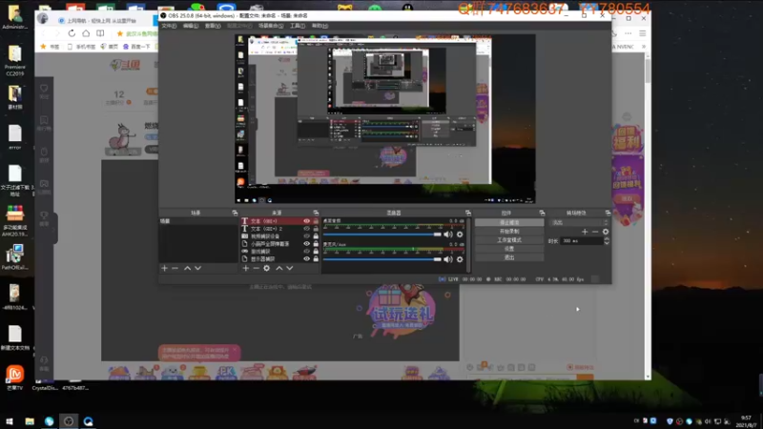
Task: Pop out the 混音器 dock panel
Action: [x=468, y=213]
